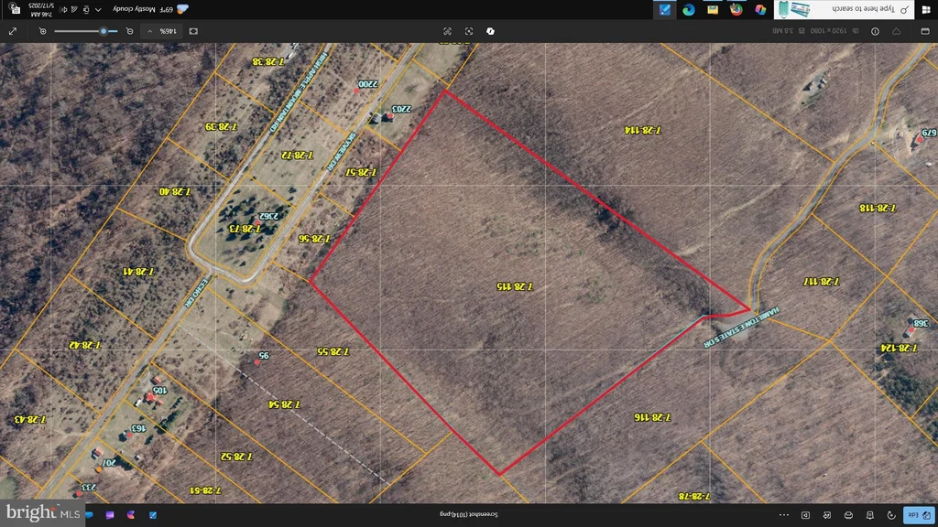Rotate the image with the rotate icon
This screenshot has height=527, width=938.
[891, 515]
